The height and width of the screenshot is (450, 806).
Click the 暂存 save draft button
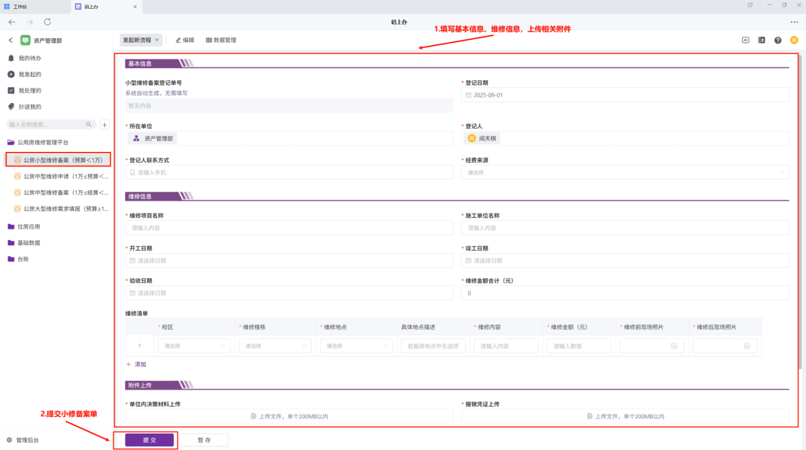pyautogui.click(x=204, y=440)
